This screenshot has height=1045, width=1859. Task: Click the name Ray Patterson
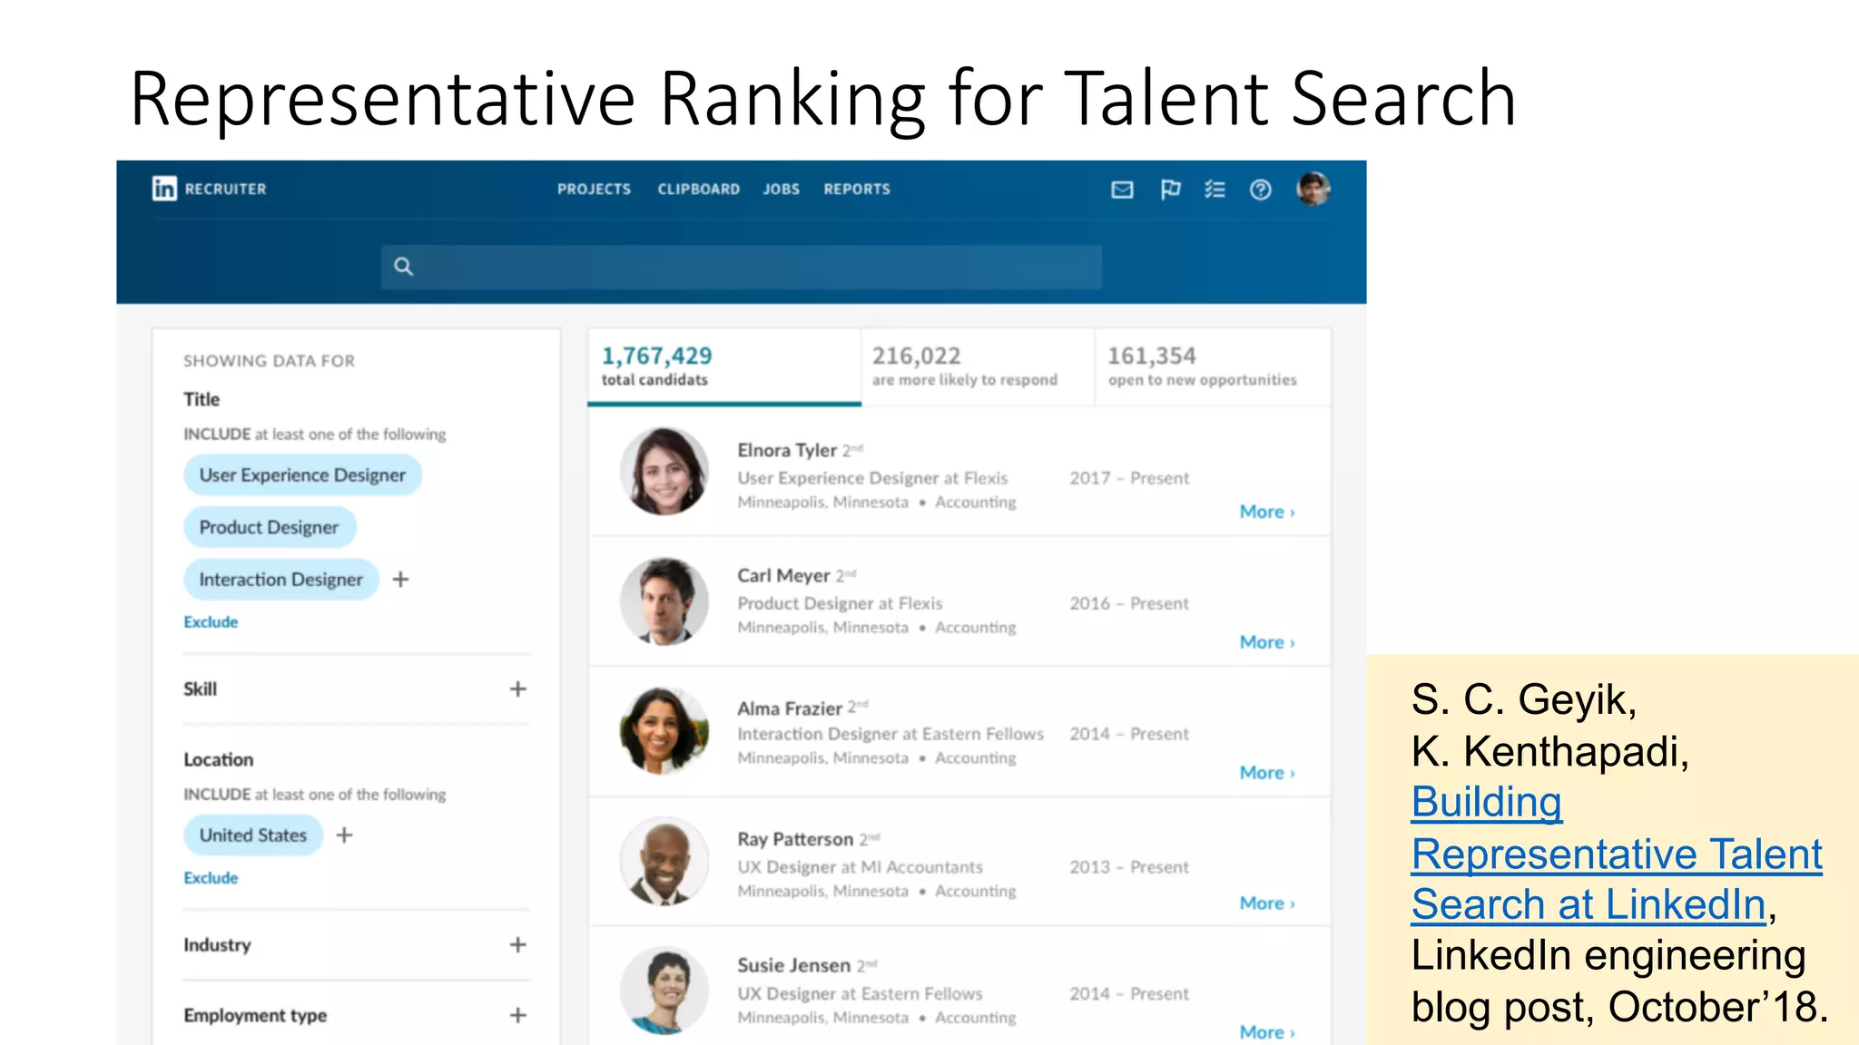click(795, 839)
